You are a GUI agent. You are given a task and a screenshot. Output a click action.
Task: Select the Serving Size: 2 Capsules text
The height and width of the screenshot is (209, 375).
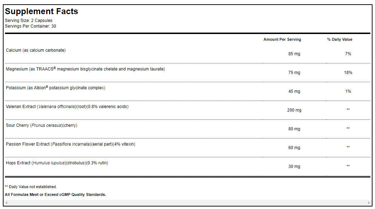pos(28,21)
